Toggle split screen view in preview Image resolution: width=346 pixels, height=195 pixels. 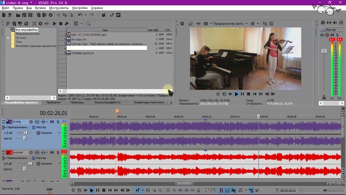205,23
